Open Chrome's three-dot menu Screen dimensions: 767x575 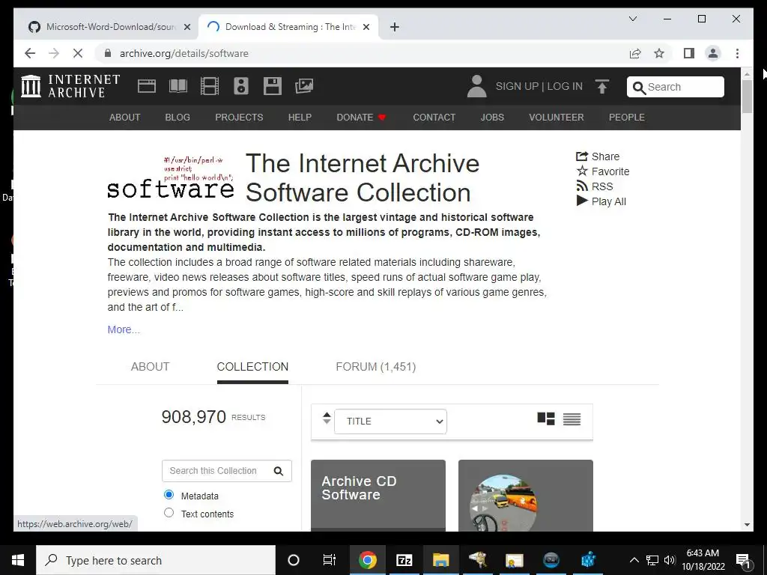click(737, 53)
